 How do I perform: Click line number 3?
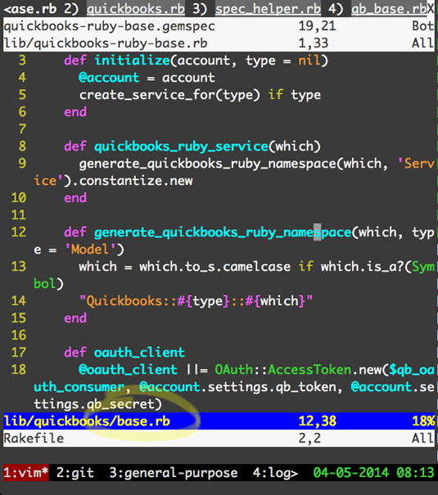(22, 61)
